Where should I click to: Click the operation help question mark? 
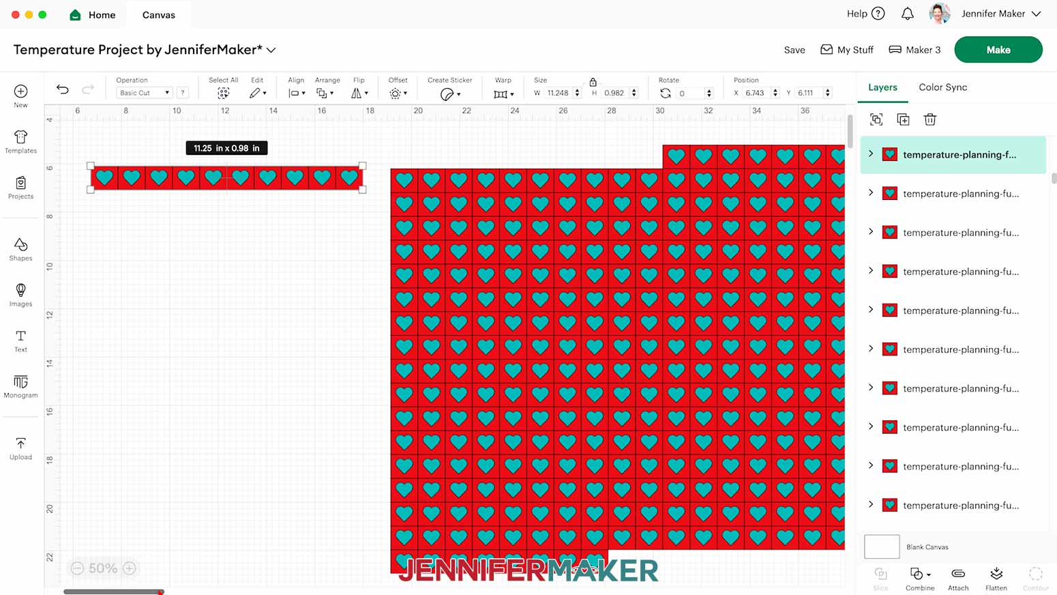tap(183, 93)
